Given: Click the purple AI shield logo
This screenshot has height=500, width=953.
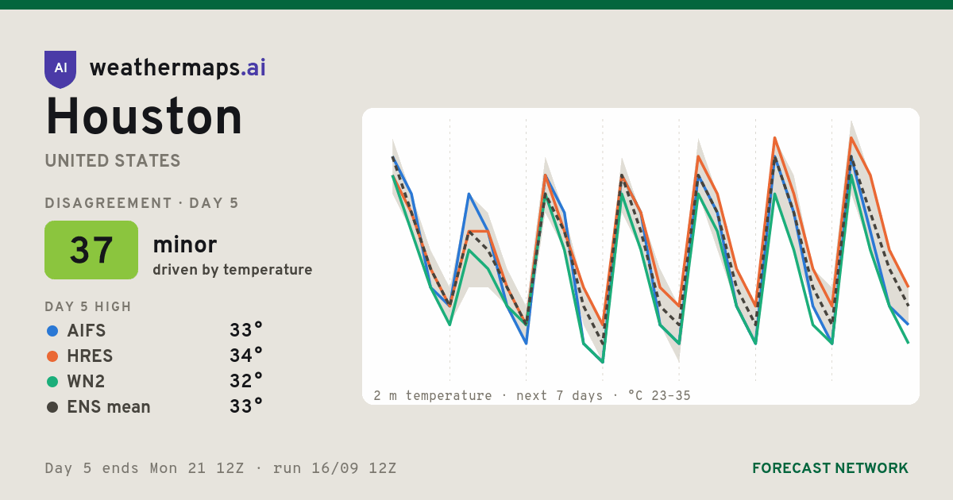Looking at the screenshot, I should pos(60,69).
